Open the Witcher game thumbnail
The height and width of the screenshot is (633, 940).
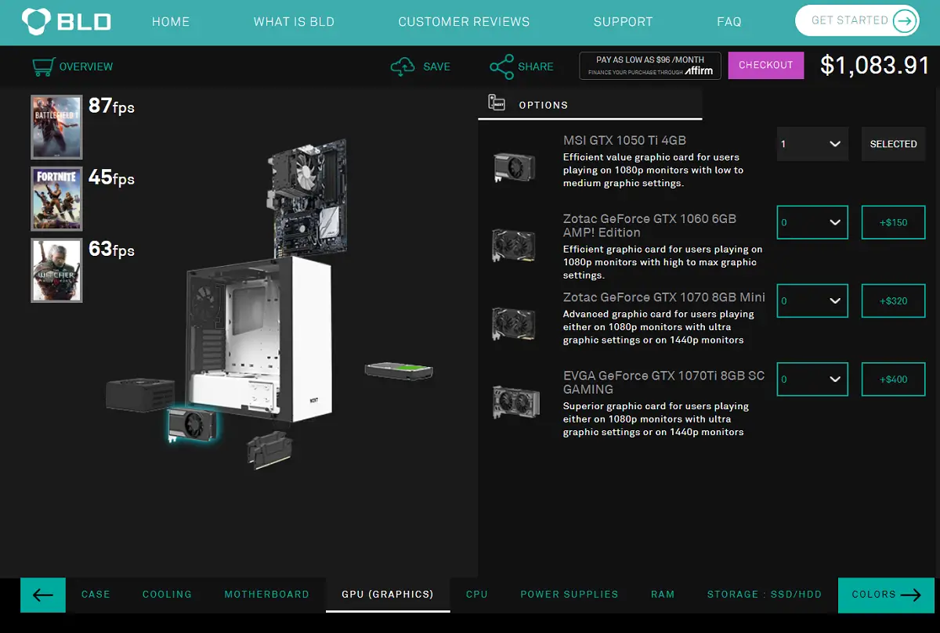[56, 270]
